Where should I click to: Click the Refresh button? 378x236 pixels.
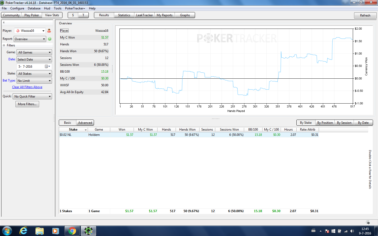click(x=365, y=15)
